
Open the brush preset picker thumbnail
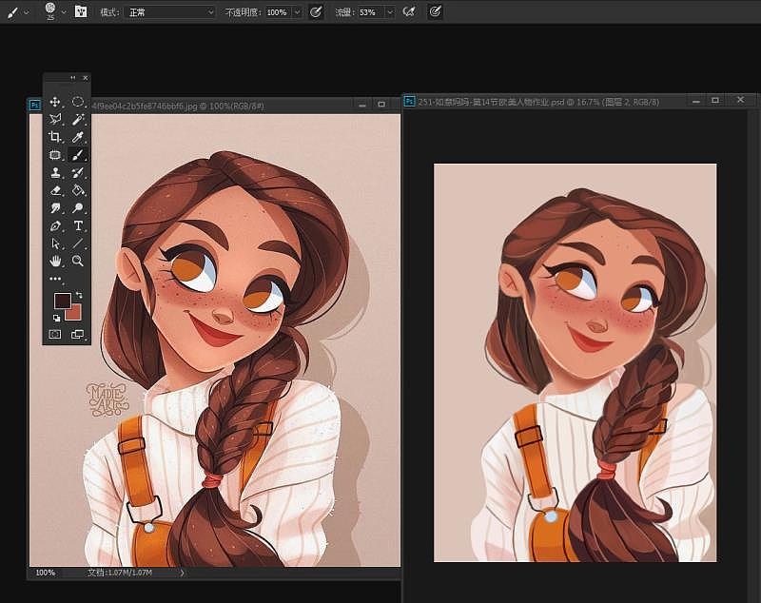click(x=50, y=10)
